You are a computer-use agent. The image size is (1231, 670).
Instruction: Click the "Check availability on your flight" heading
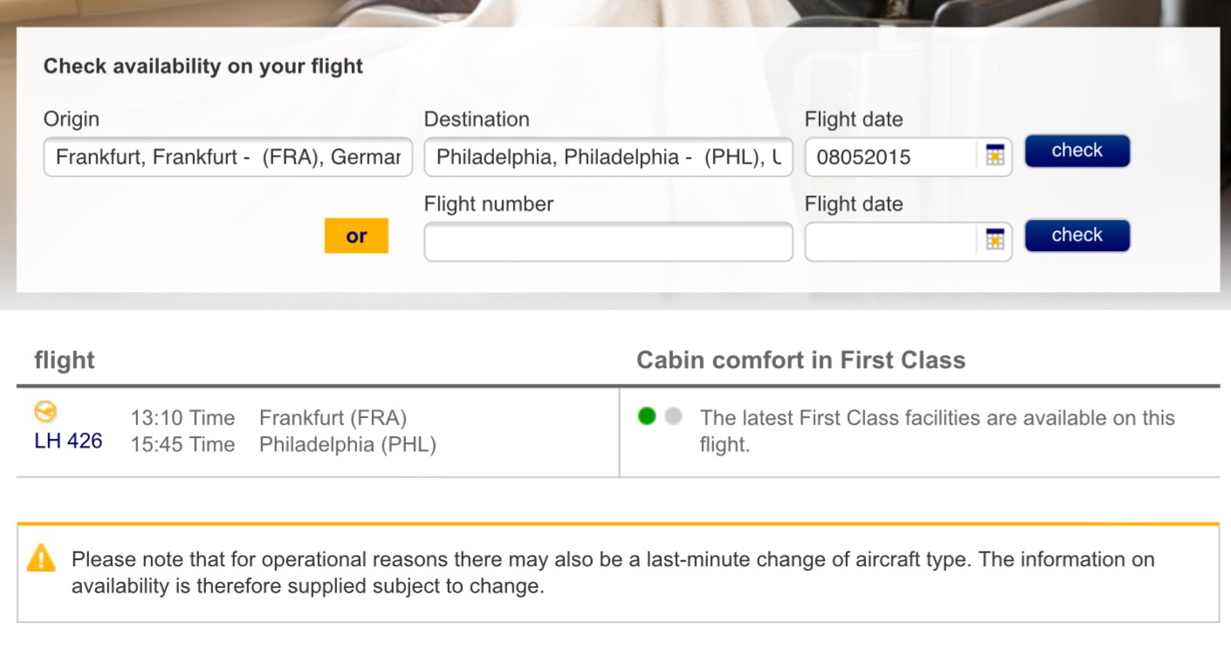point(203,66)
